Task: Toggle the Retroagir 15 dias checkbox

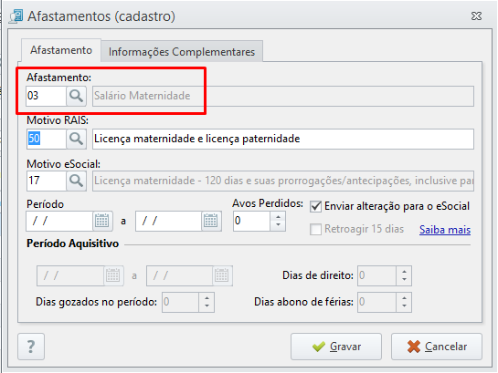Action: coord(315,229)
